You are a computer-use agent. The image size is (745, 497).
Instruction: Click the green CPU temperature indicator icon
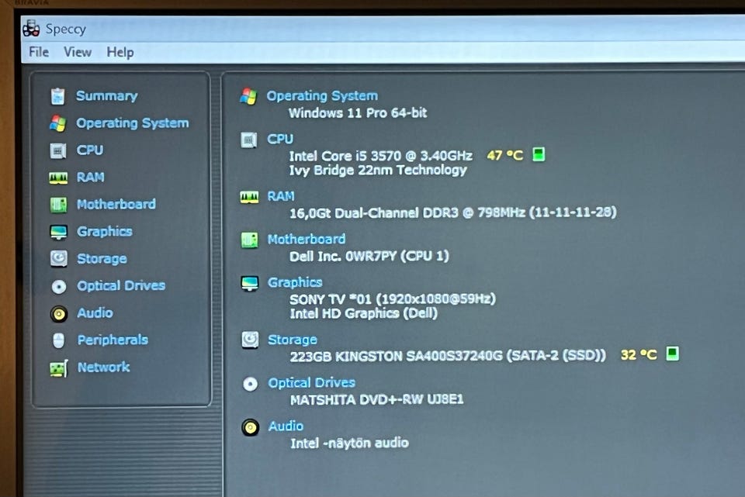[x=539, y=154]
